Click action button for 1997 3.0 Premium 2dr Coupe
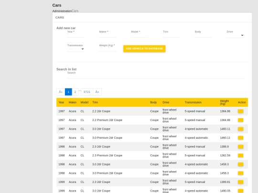Image resolution: width=258 pixels, height=193 pixels. tap(240, 138)
